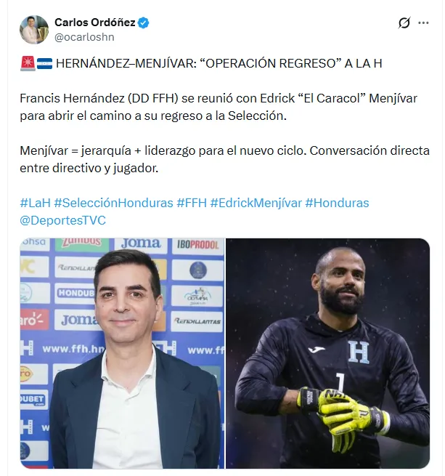Open the photo of man in blazer
445x476 pixels.
(122, 353)
